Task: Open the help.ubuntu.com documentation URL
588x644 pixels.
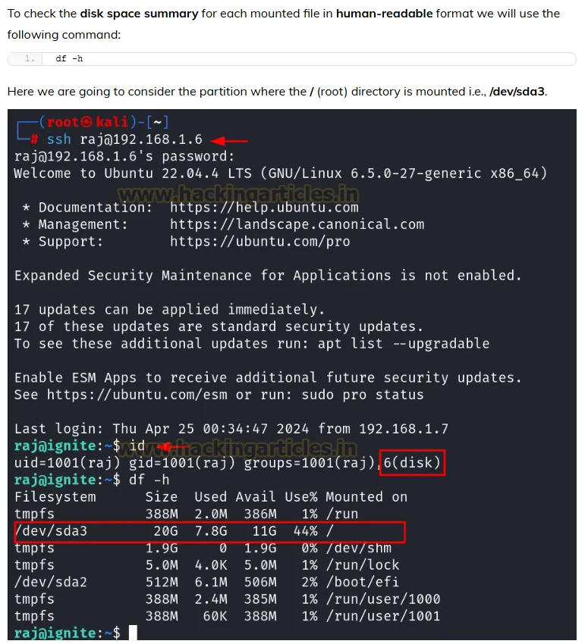Action: tap(264, 207)
